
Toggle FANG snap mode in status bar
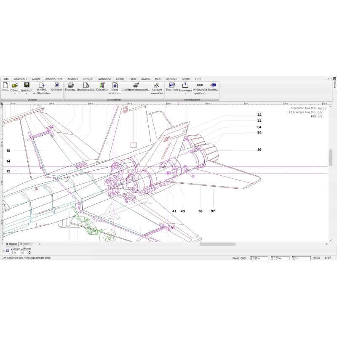[235, 258]
